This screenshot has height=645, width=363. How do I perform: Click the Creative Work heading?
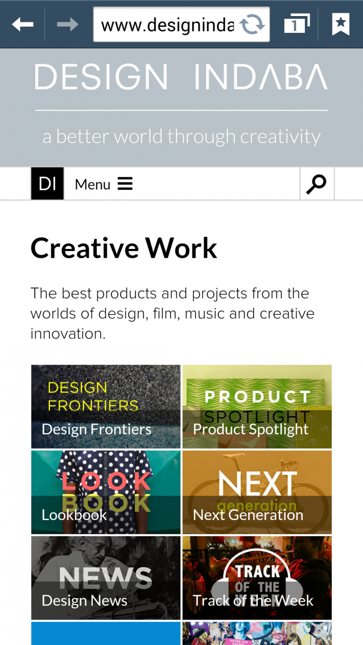pyautogui.click(x=124, y=248)
